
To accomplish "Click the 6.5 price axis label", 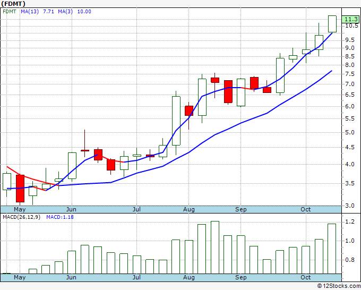I will tap(350, 95).
